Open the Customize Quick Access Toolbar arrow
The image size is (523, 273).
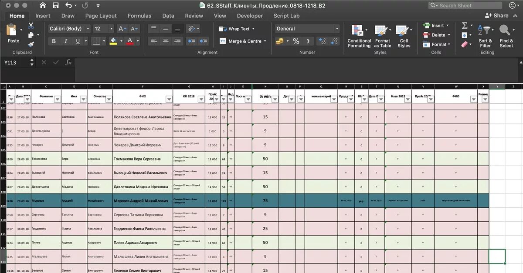(98, 6)
